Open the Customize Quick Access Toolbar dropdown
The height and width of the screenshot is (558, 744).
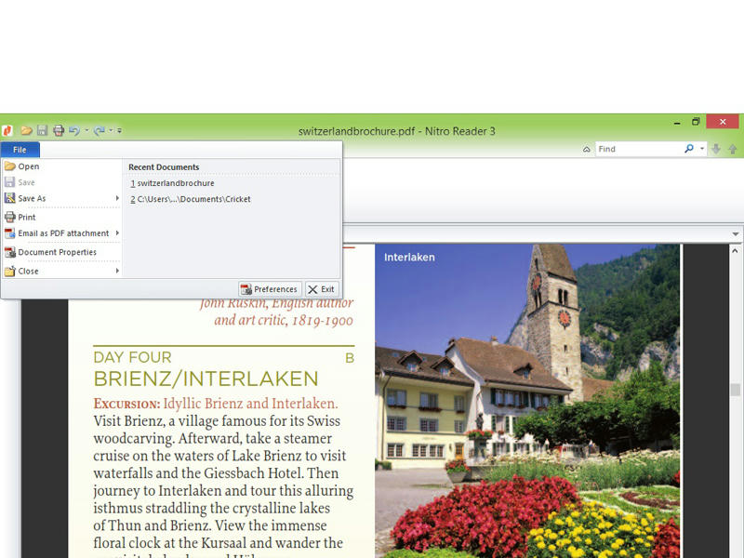pyautogui.click(x=119, y=130)
